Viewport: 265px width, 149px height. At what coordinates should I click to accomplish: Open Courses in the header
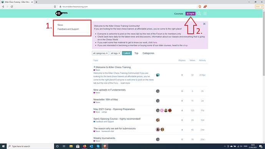click(179, 14)
